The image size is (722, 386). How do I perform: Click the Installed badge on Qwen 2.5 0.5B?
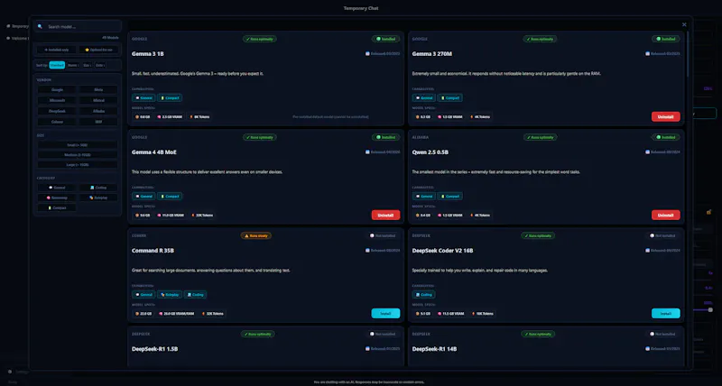(x=665, y=137)
